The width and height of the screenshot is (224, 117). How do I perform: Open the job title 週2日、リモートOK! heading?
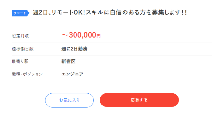coord(109,12)
